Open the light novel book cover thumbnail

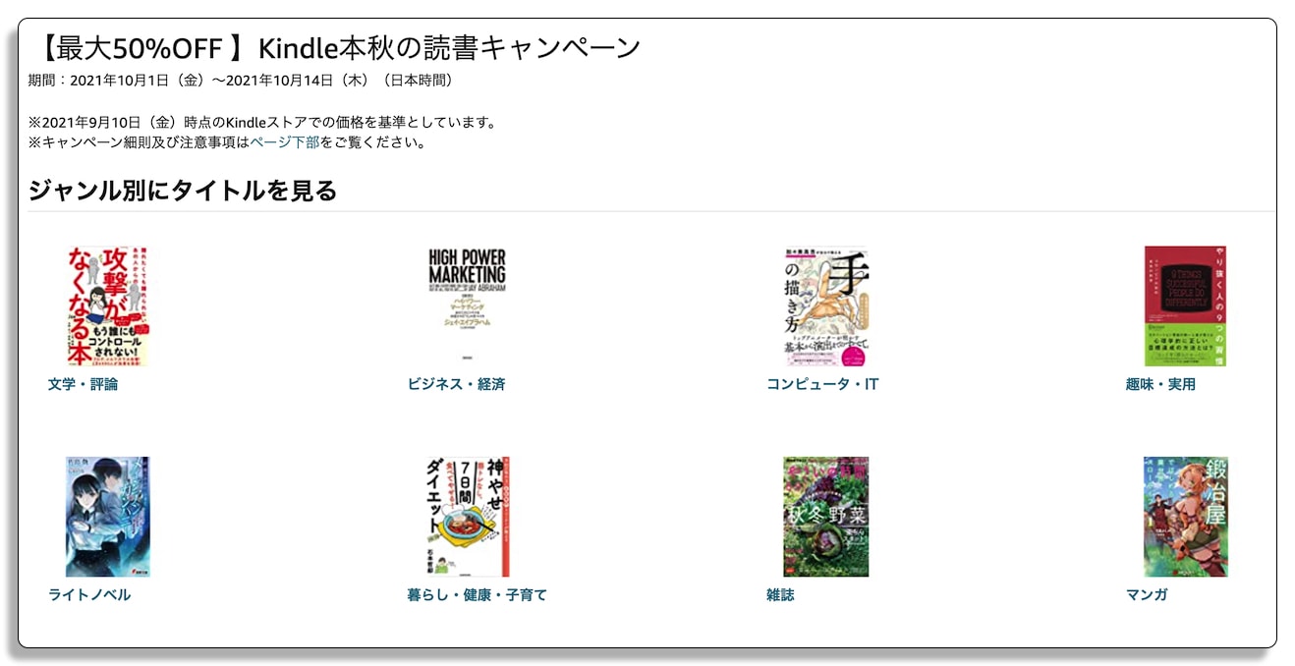click(x=107, y=517)
